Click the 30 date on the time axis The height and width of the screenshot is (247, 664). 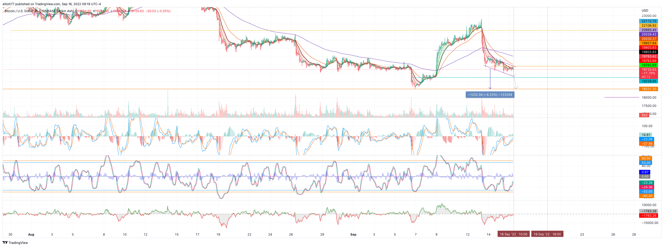10,235
